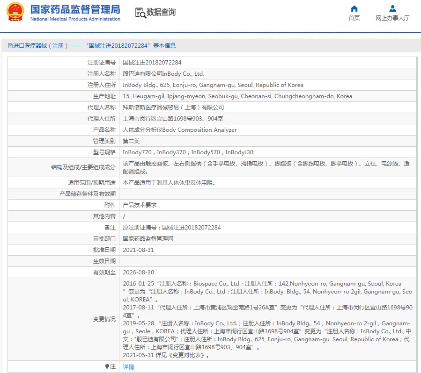The image size is (421, 373).
Task: Click the bulb icon next to 注
Action: click(x=107, y=366)
